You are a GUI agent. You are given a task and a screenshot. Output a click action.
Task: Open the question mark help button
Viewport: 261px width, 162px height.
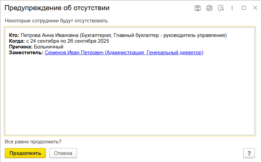coord(249,153)
